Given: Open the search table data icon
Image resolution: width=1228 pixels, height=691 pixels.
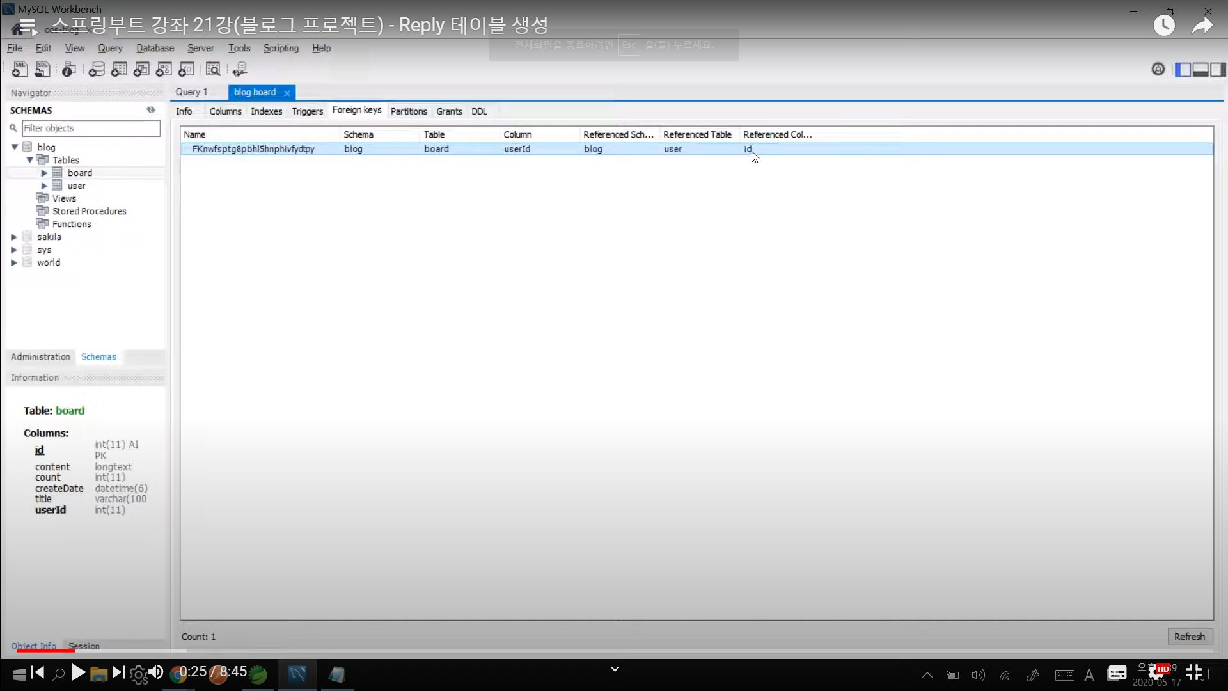Looking at the screenshot, I should [213, 69].
